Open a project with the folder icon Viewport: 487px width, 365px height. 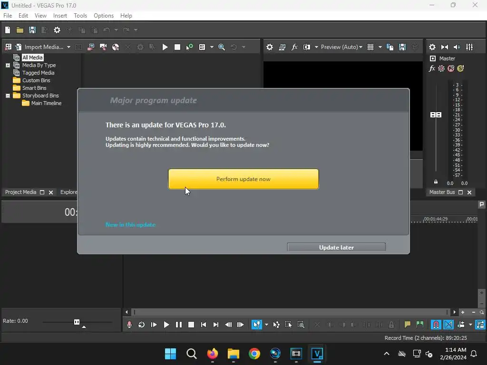coord(20,30)
